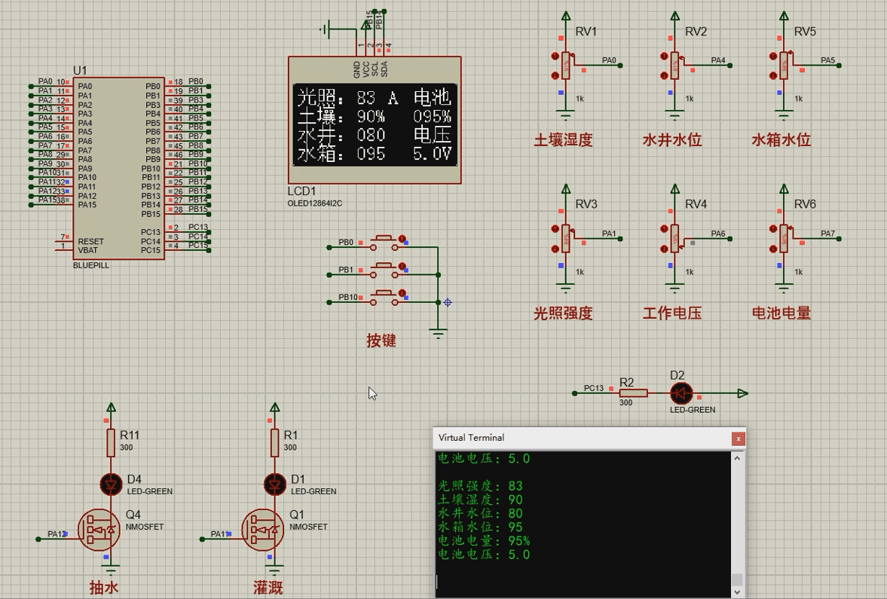
Task: Click the up arrow on potentiometer RV4
Action: (x=665, y=229)
